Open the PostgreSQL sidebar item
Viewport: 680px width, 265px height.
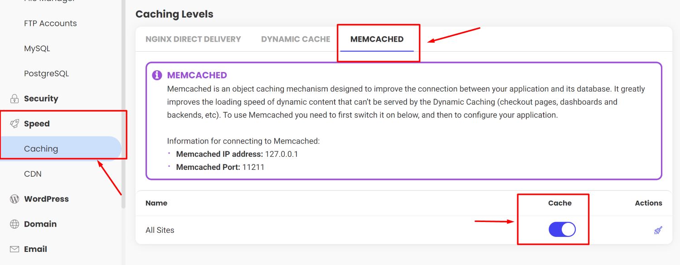click(46, 73)
